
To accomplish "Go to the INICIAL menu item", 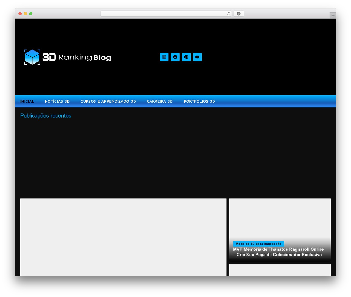I will [27, 101].
